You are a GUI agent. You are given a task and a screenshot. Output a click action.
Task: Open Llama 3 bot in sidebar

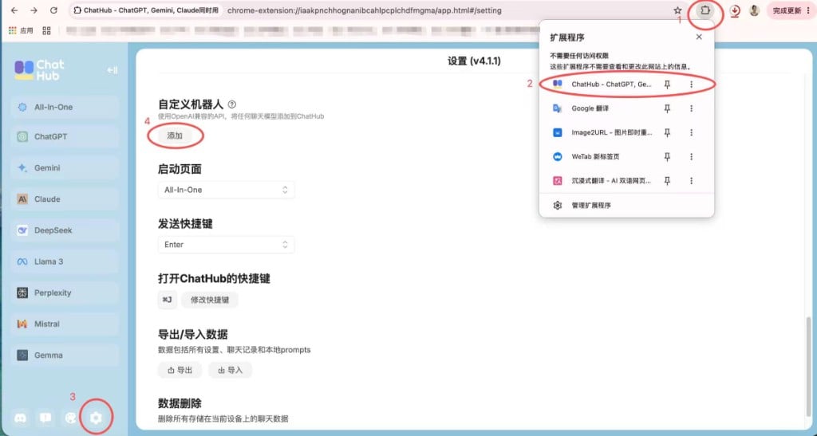(x=65, y=261)
